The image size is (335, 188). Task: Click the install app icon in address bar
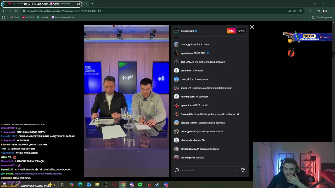point(289,11)
